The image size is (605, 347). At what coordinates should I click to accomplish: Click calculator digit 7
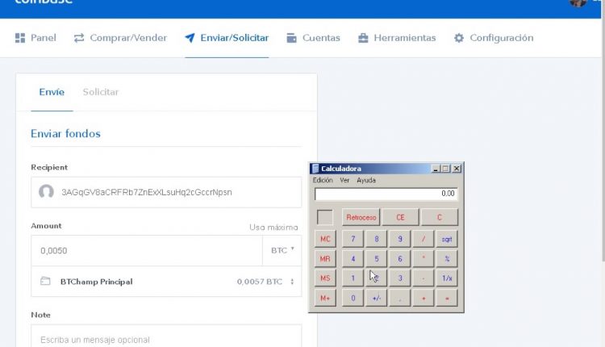pyautogui.click(x=353, y=239)
